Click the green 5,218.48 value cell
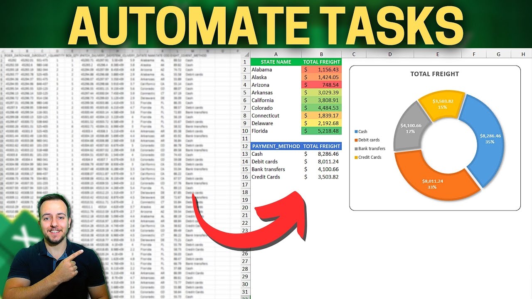 [322, 131]
